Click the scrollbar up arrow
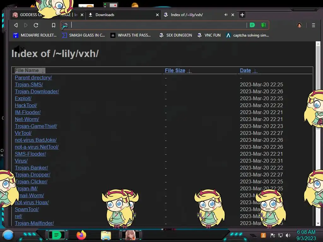Screen dimensions: 323x242 coord(318,43)
